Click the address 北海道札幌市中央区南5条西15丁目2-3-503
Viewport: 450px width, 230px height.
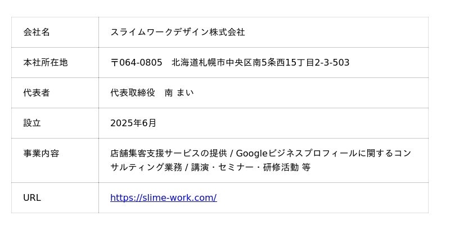click(x=260, y=62)
